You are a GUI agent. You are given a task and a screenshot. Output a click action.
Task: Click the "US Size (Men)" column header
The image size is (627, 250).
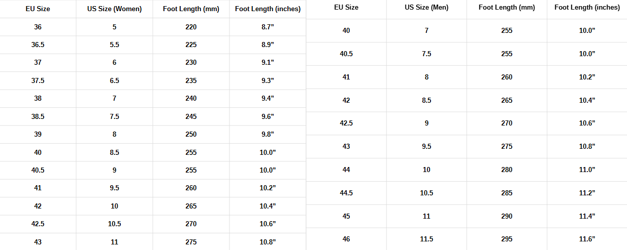[426, 8]
